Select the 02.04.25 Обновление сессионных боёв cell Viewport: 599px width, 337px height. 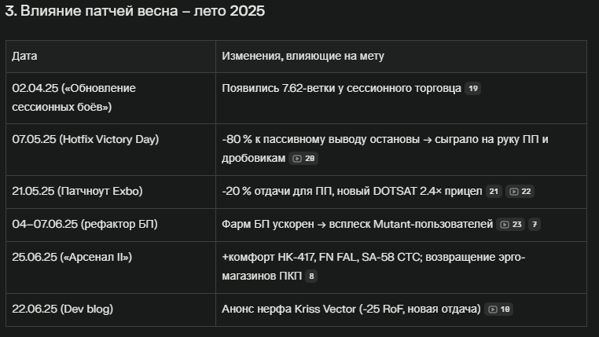[x=111, y=98]
